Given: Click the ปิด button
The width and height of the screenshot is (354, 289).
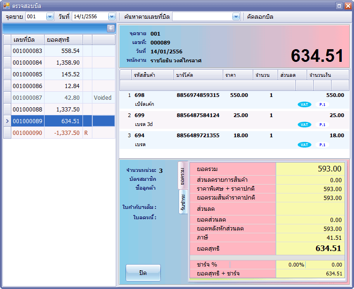Looking at the screenshot, I should pos(143,273).
